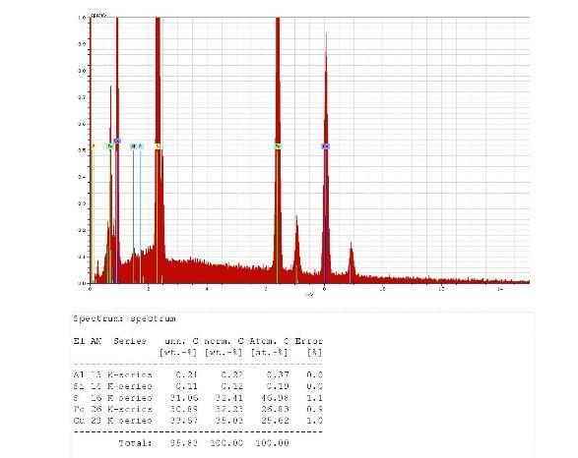
Task: Select the Total row in the results table
Action: pyautogui.click(x=204, y=443)
